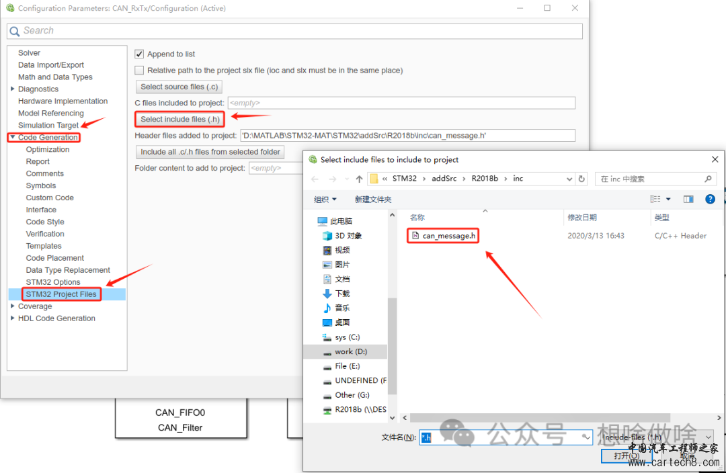Open the 音乐 music folder
This screenshot has height=473, width=726.
pos(342,308)
